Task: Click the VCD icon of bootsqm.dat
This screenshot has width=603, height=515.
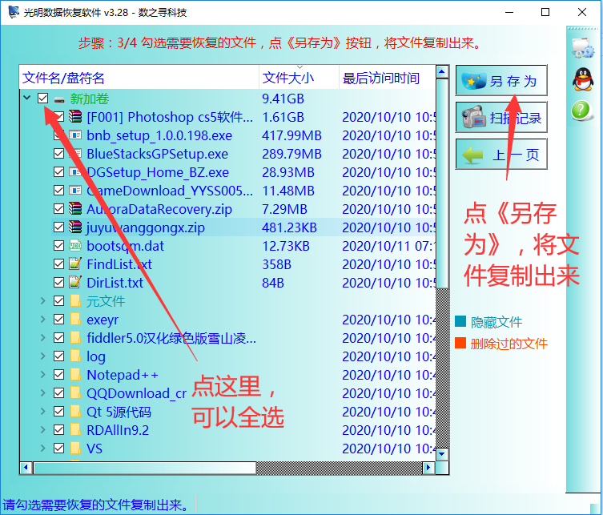Action: (x=75, y=245)
